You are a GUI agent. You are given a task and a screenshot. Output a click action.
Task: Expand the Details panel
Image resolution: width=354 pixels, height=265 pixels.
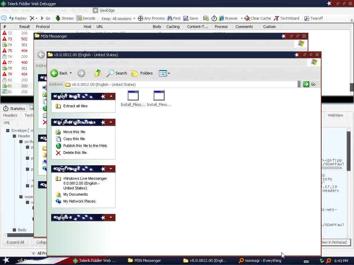coord(111,217)
